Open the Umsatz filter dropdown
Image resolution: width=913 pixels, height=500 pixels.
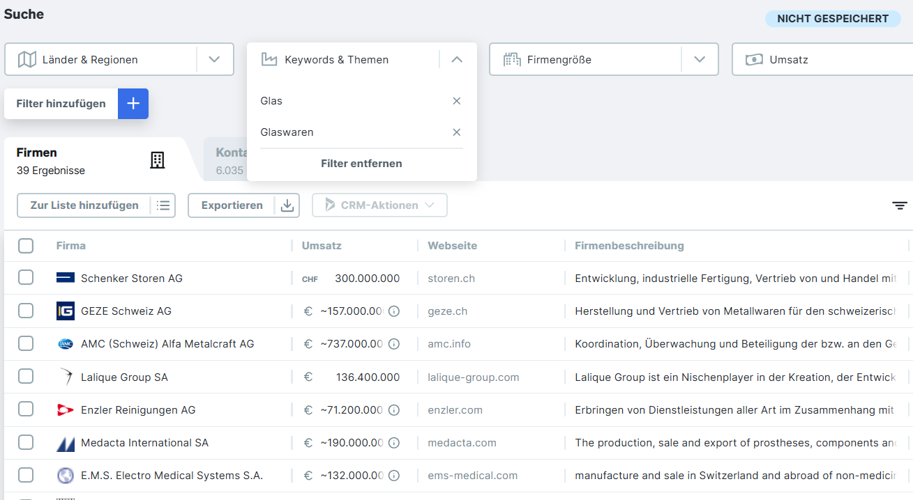pyautogui.click(x=822, y=60)
